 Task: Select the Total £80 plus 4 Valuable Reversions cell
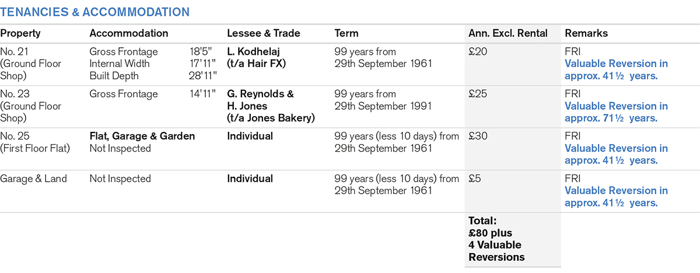pos(496,239)
